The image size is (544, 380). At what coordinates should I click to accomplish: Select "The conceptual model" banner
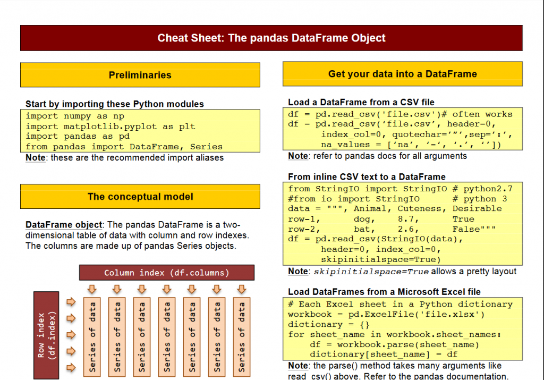click(x=140, y=197)
